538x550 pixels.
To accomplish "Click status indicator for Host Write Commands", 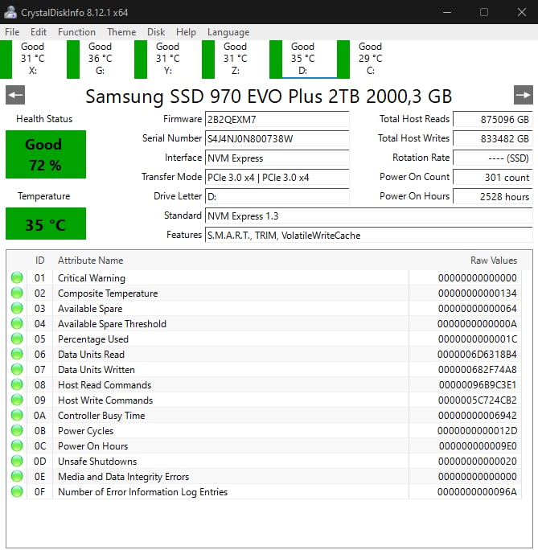I will [x=17, y=400].
